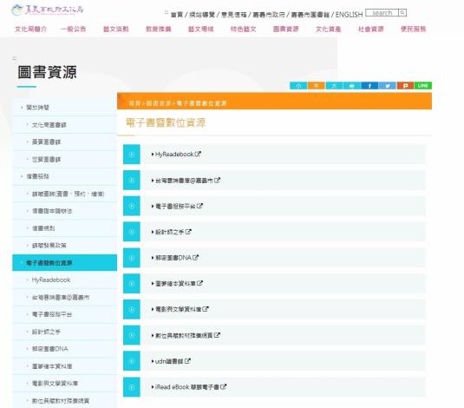Select 館藏發展政策 in the sidebar
The height and width of the screenshot is (408, 464).
[x=64, y=246]
